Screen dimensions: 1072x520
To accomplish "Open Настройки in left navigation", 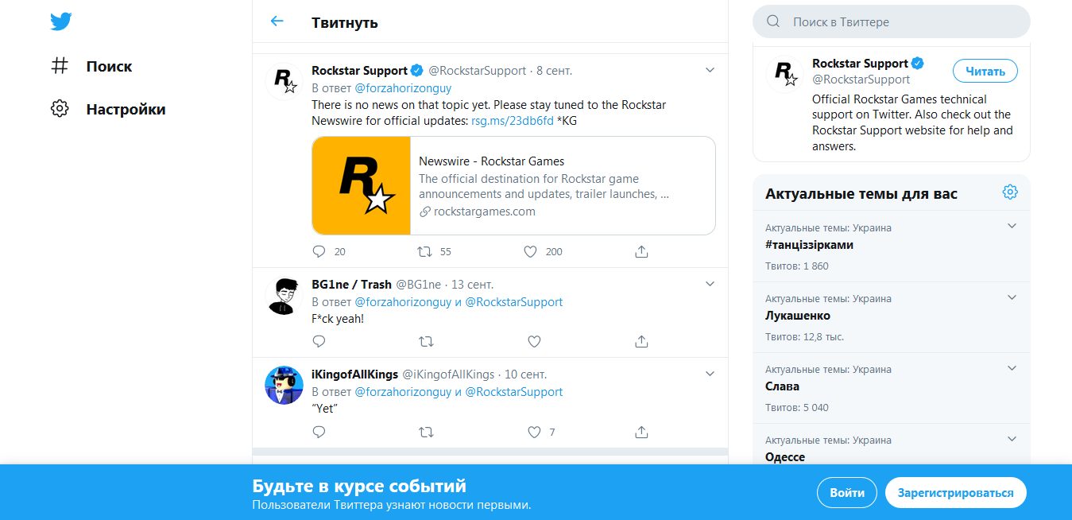I will coord(126,110).
